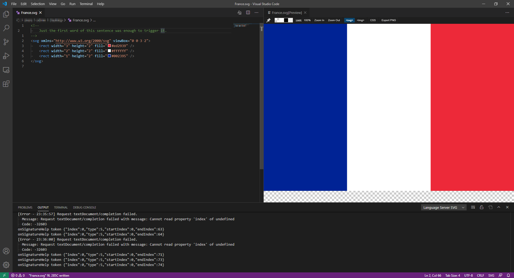Screen dimensions: 514x278
Task: Click the #ffffff white color swatch in code
Action: tap(109, 51)
